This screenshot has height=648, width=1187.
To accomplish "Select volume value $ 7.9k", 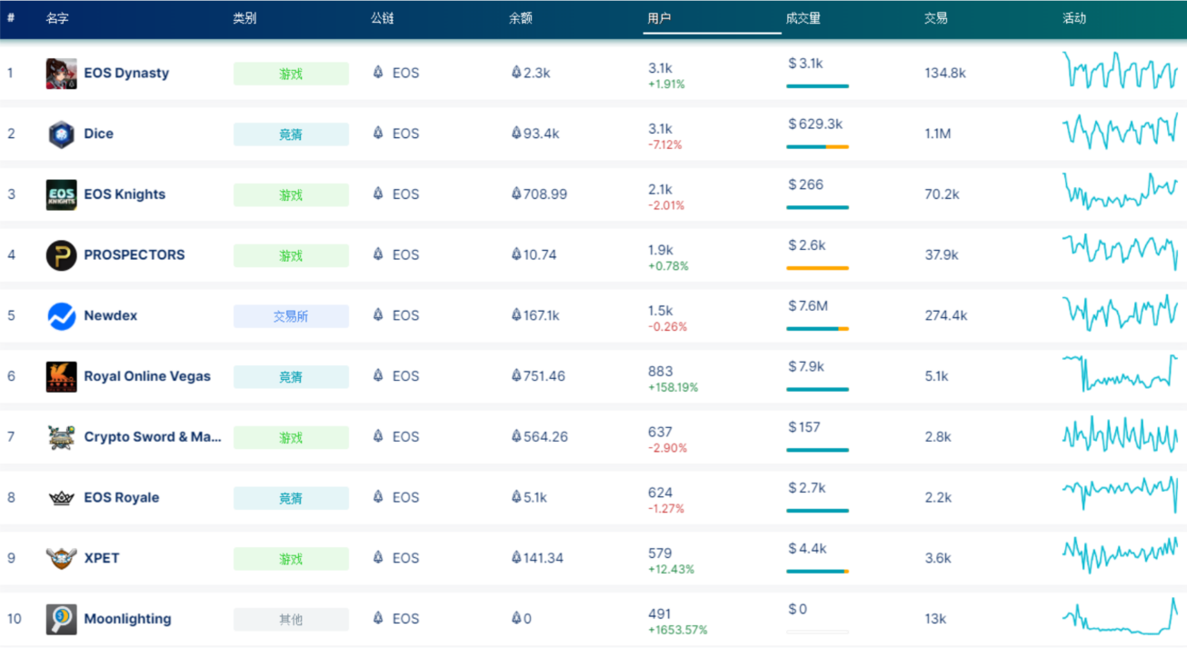I will pos(807,366).
